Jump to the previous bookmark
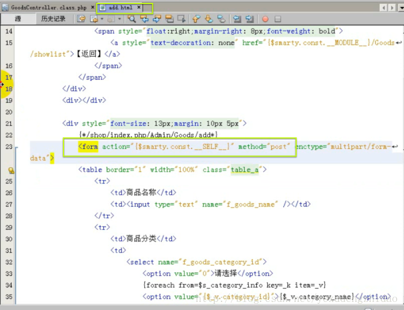Screen dimensions: 404x310 (196, 19)
